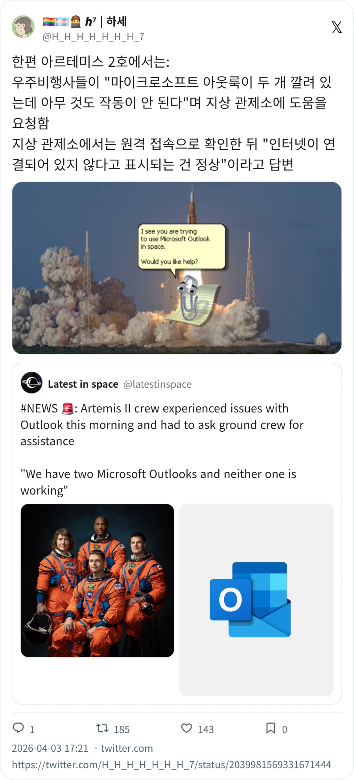Open the Artemis II crew photo
354x780 pixels.
97,580
